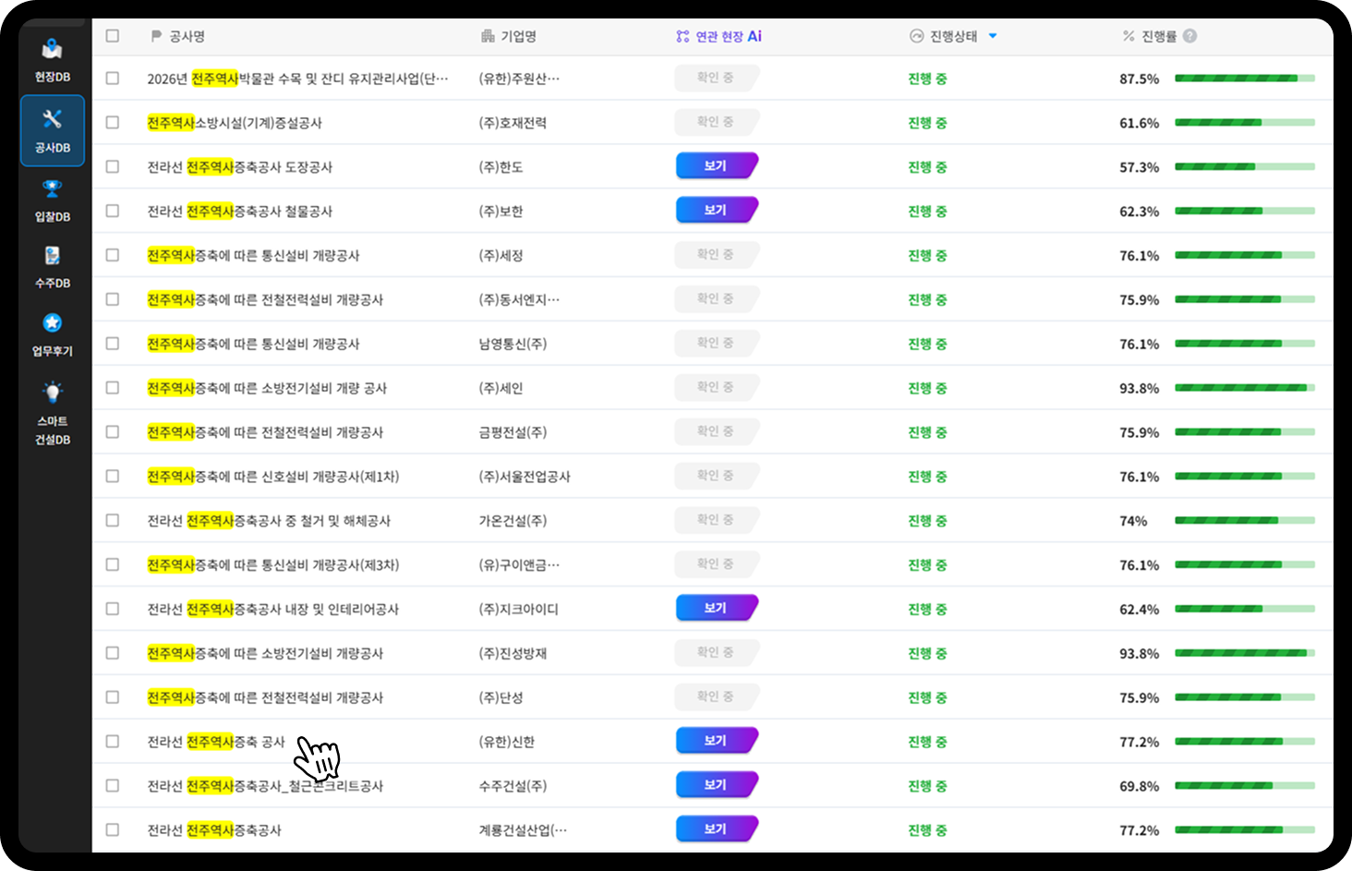Select company name 남영통신(주)
The height and width of the screenshot is (871, 1352).
513,344
